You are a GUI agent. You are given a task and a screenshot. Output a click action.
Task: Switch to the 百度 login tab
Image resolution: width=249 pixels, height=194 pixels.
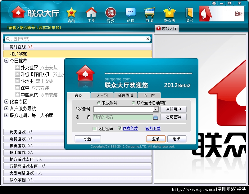coord(149,95)
